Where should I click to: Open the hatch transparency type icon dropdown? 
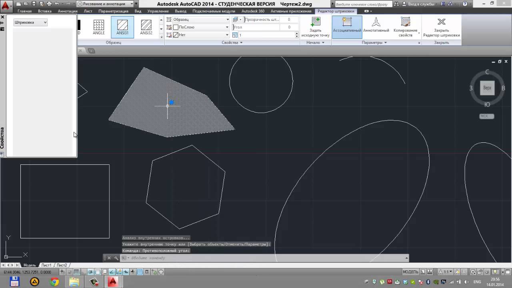237,20
